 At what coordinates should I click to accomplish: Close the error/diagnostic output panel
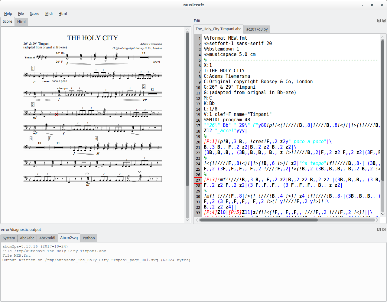pos(384,230)
